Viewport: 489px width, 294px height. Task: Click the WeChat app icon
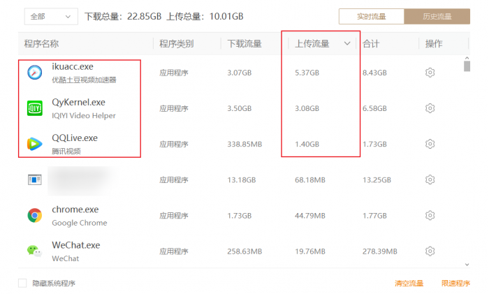click(x=35, y=251)
